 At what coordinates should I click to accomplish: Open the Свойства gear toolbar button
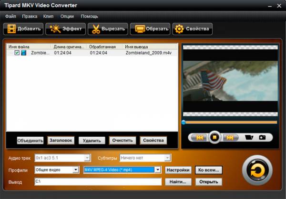tap(193, 29)
